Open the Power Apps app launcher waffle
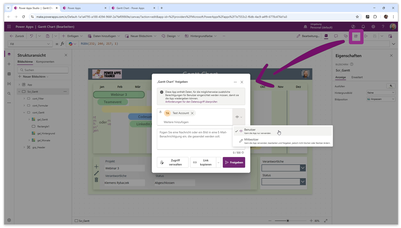 click(x=9, y=27)
